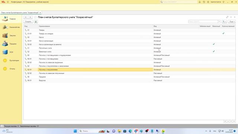The image size is (238, 134).
Task: Get the form link icon at top right
Action: 227,17
